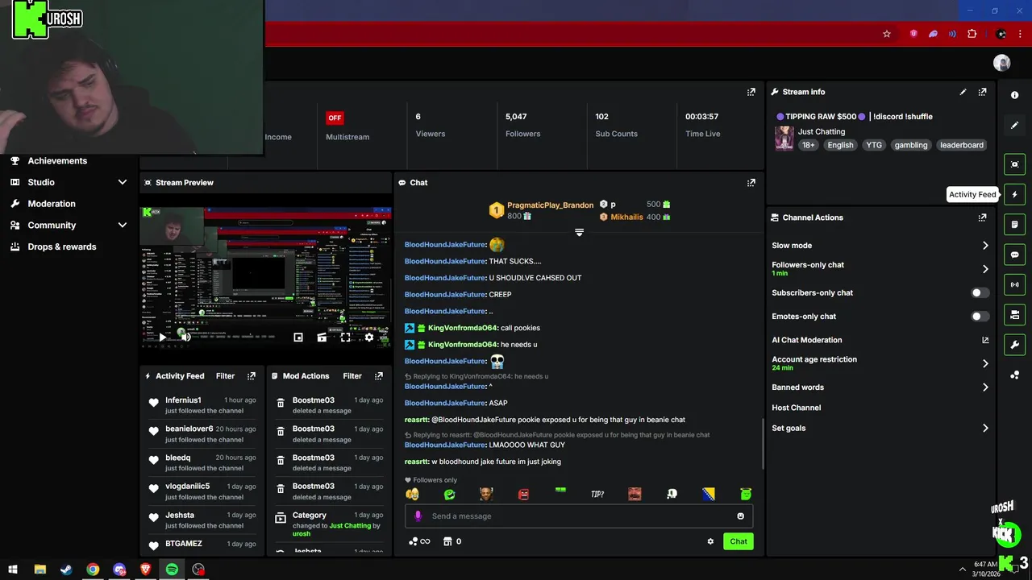
Task: Collapse the chat leaderboard with down arrow
Action: click(579, 233)
